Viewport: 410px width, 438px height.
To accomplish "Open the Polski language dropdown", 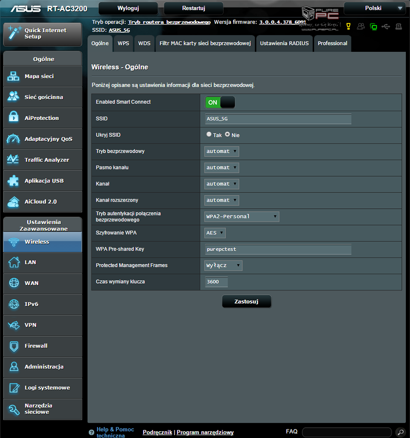I will pos(375,8).
